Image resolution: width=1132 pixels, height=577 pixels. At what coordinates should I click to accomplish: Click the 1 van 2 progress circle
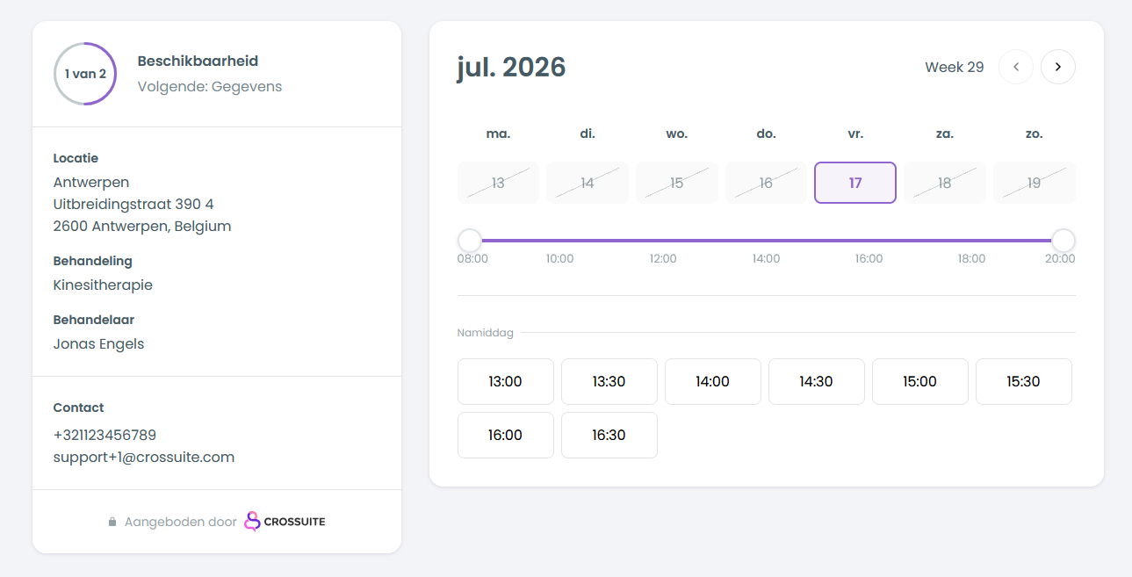(x=85, y=74)
